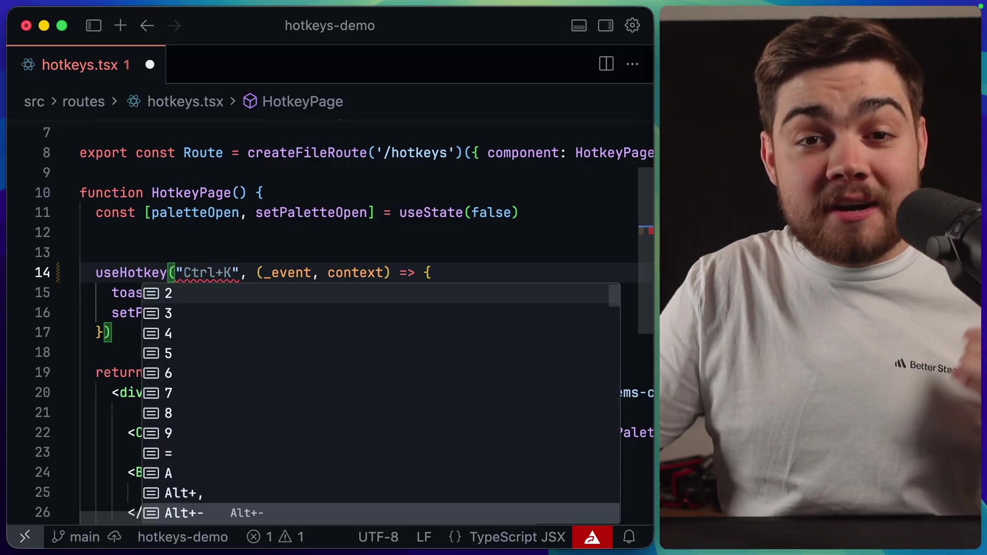This screenshot has height=555, width=987.
Task: Open the src breadcrumb dropdown
Action: 34,101
